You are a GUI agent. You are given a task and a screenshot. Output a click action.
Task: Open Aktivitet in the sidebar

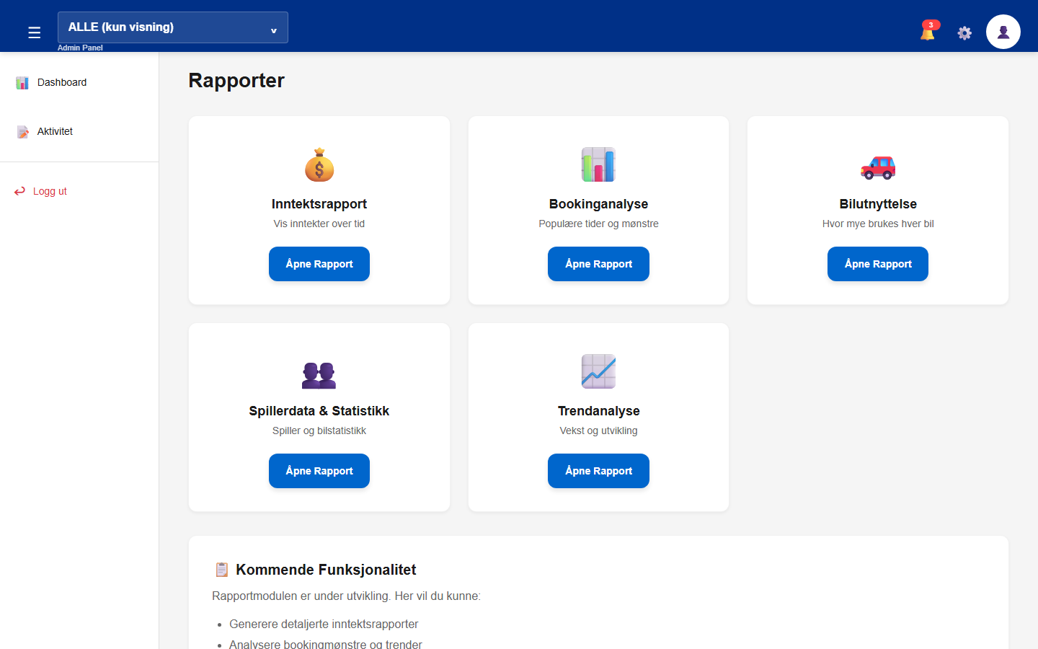click(79, 131)
